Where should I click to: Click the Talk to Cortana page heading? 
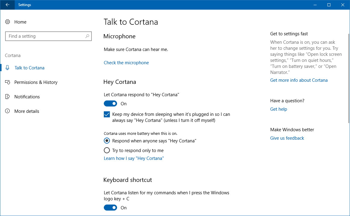[131, 22]
